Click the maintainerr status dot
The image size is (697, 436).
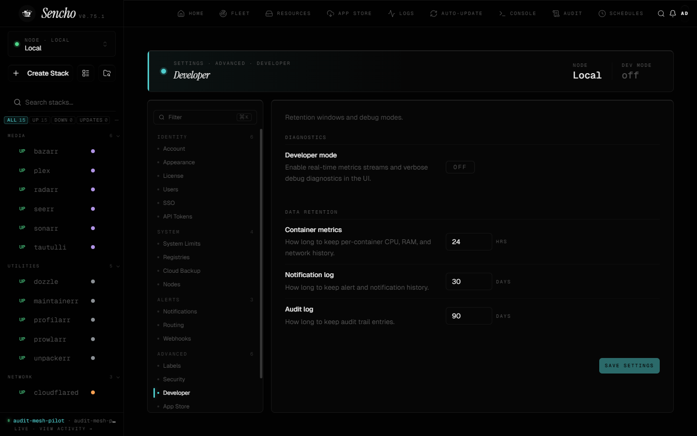coord(93,301)
